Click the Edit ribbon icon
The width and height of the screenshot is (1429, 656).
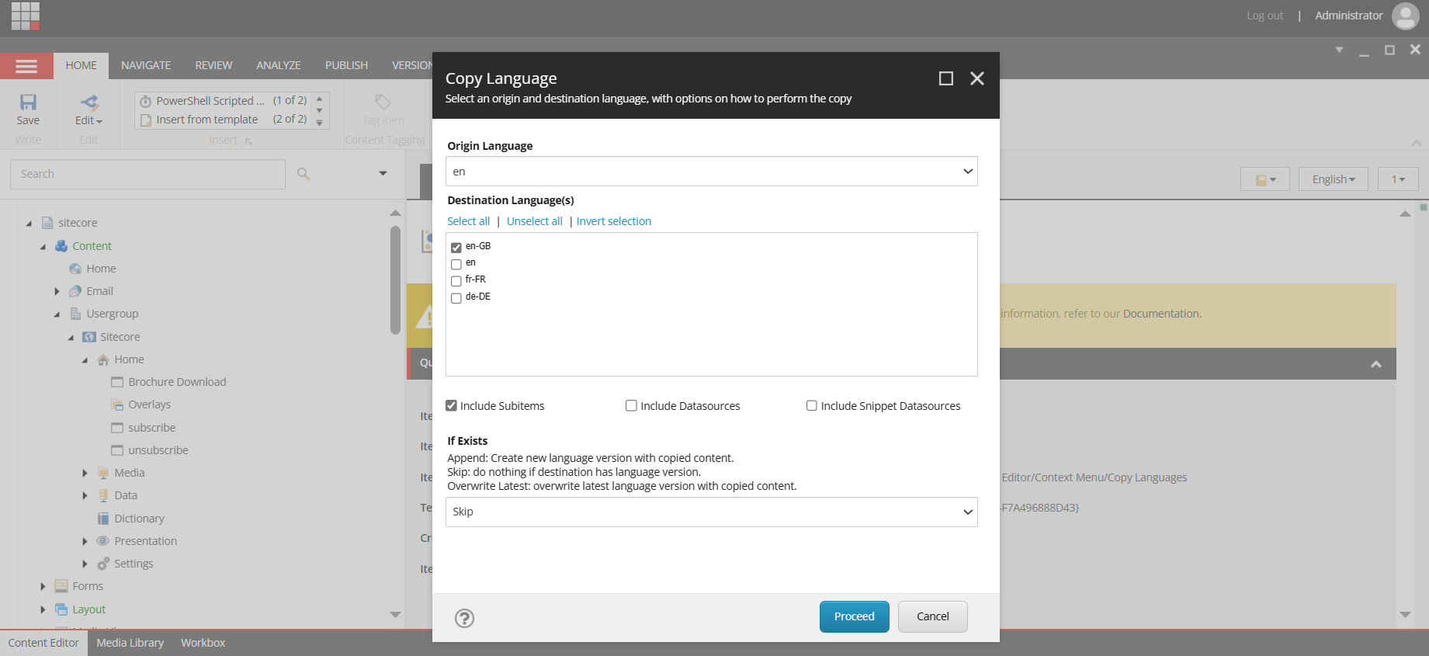tap(88, 102)
